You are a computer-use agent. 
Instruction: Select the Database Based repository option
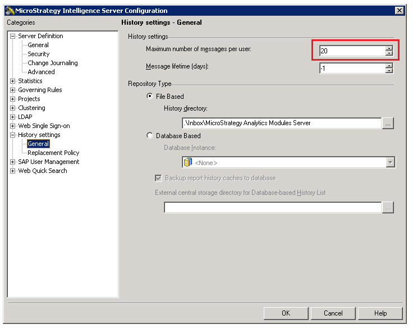coord(149,136)
